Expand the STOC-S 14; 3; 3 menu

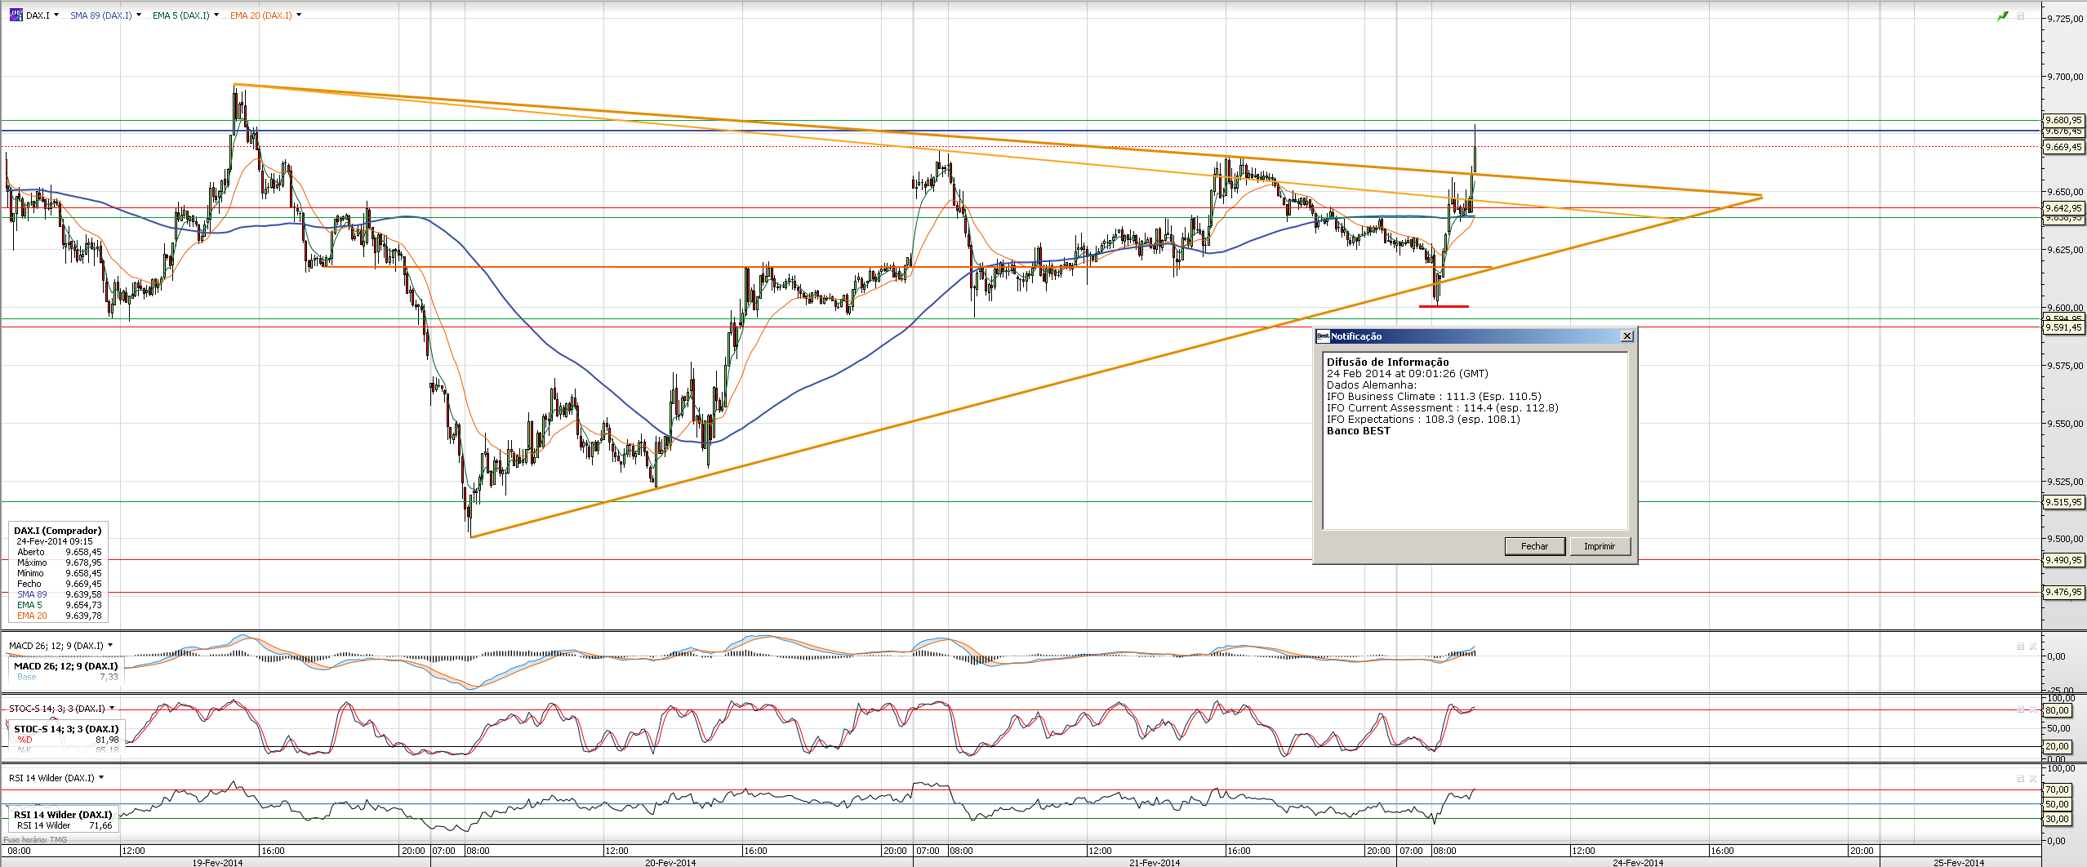pos(112,709)
